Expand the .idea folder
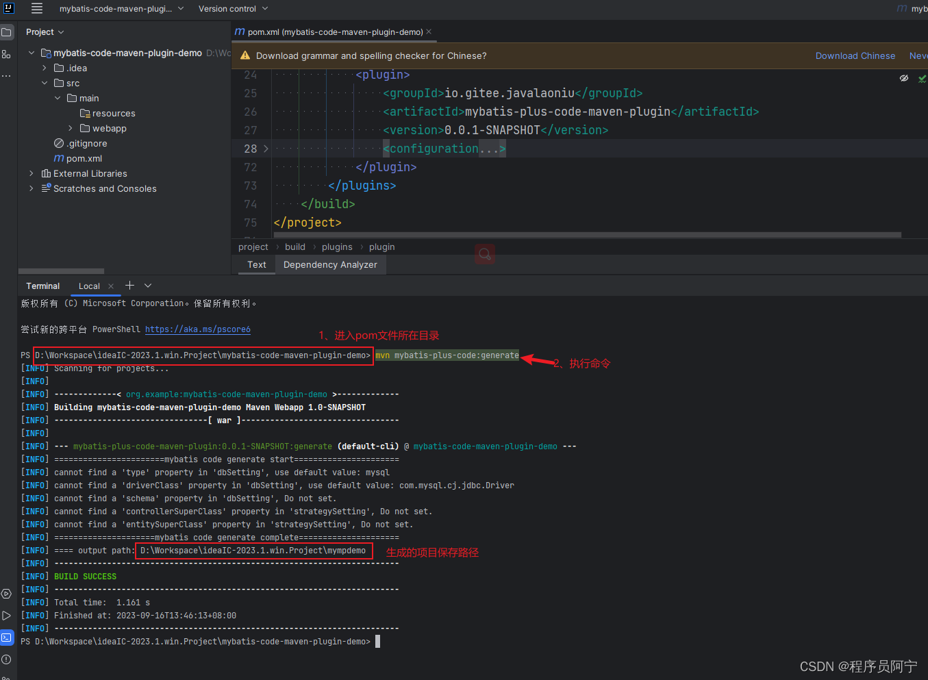This screenshot has width=928, height=680. pos(45,68)
